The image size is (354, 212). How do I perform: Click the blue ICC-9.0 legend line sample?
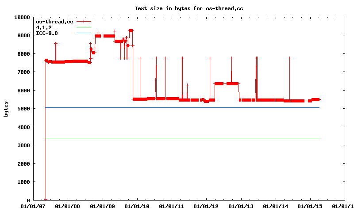(x=83, y=33)
